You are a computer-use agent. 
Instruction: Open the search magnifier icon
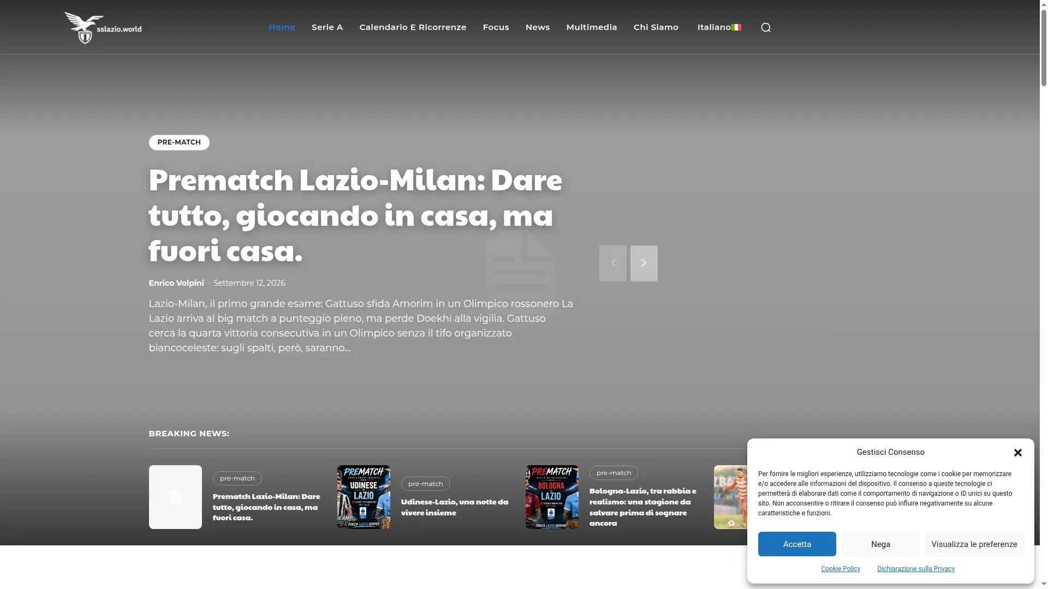[766, 27]
